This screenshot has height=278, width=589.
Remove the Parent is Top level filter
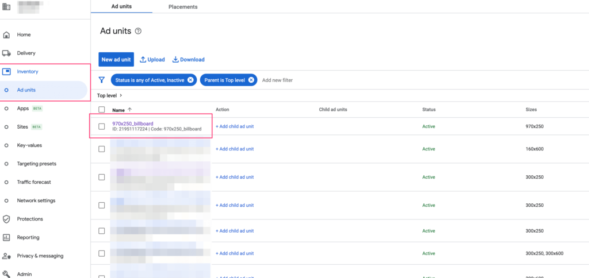point(251,80)
